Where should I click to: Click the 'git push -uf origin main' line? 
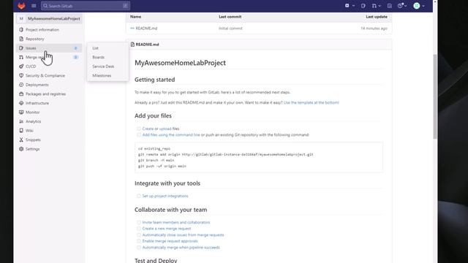coord(162,166)
